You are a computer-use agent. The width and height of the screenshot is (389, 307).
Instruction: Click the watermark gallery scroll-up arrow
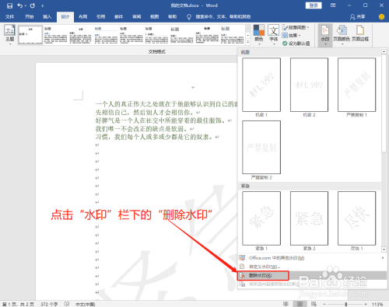[x=384, y=52]
